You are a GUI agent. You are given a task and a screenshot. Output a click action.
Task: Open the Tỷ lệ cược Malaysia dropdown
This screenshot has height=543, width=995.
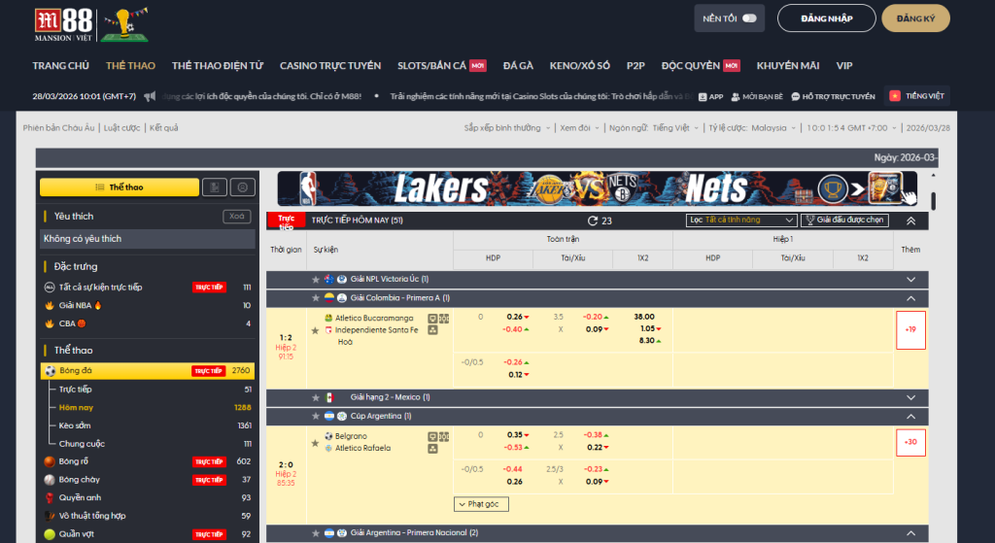click(752, 128)
